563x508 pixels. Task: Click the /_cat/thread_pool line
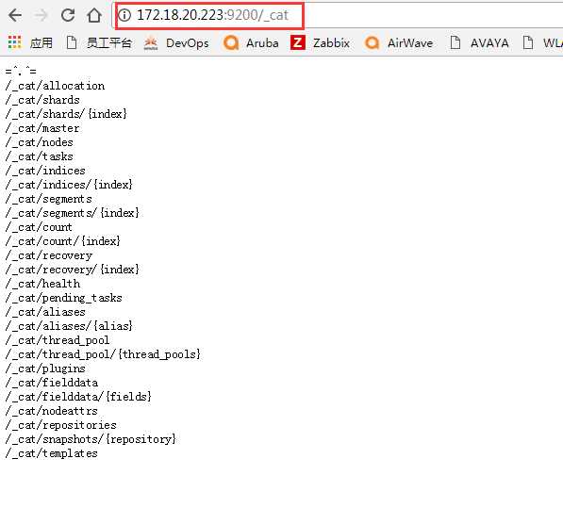pos(58,340)
